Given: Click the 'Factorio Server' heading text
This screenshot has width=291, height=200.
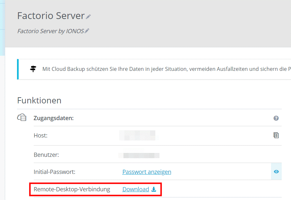Looking at the screenshot, I should [x=51, y=15].
